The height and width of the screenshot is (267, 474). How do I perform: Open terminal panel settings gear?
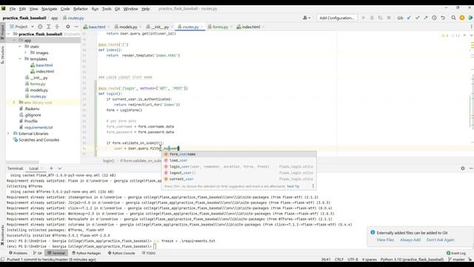(462, 168)
